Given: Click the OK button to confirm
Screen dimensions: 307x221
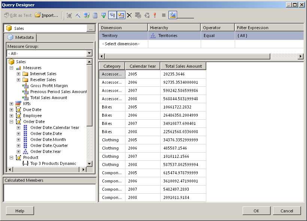Looking at the screenshot, I should point(256,211).
